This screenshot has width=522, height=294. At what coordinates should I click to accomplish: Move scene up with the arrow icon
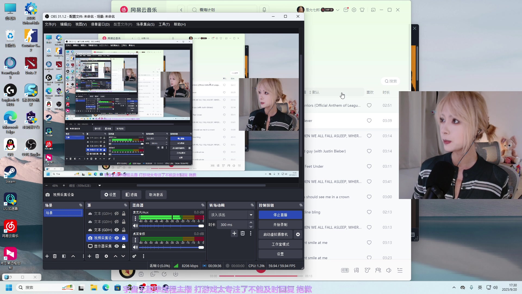73,256
